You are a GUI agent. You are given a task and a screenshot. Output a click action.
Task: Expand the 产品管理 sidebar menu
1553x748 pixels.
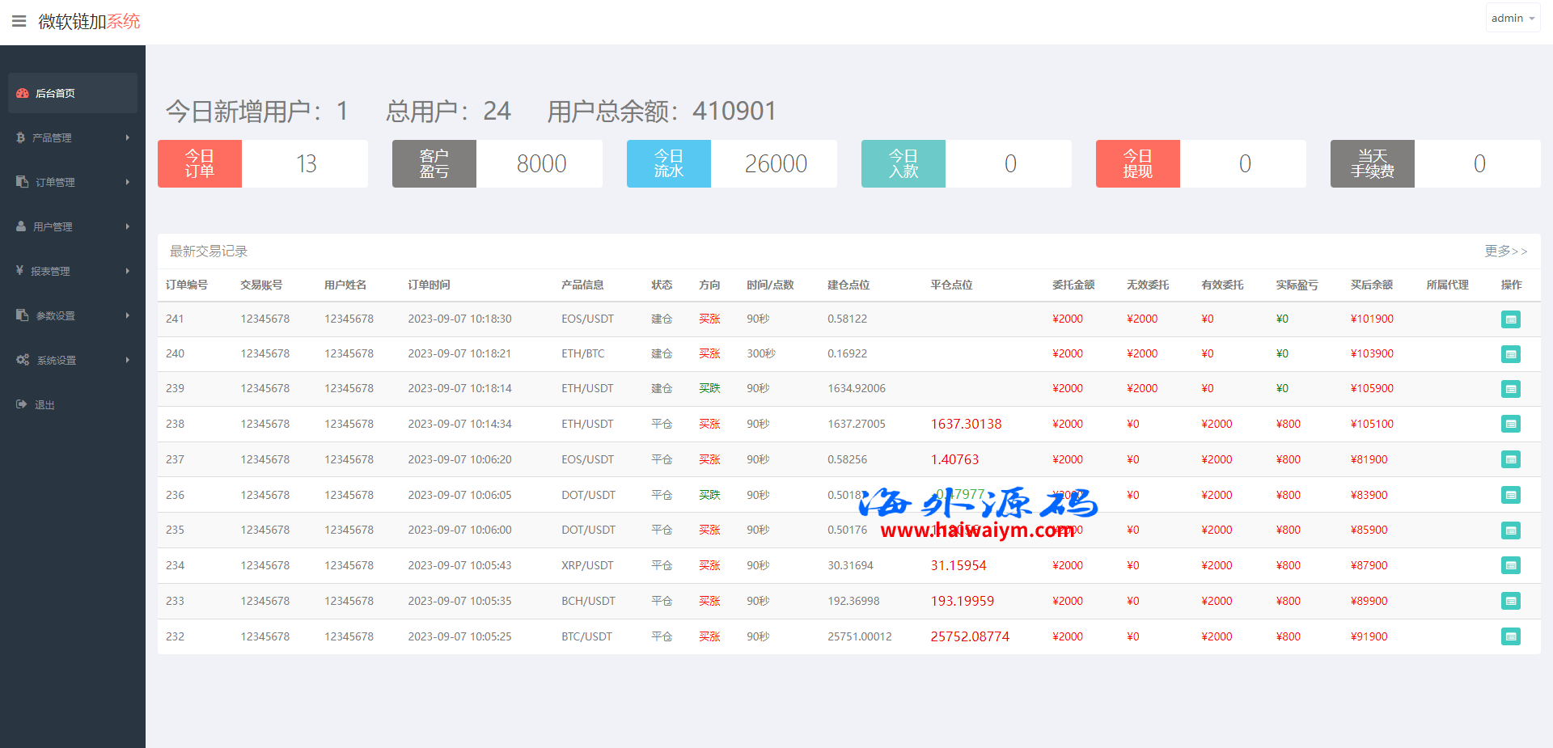[72, 137]
